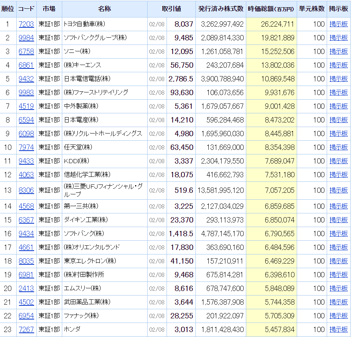Open stock code 6861 link
Image resolution: width=351 pixels, height=337 pixels.
tap(26, 65)
